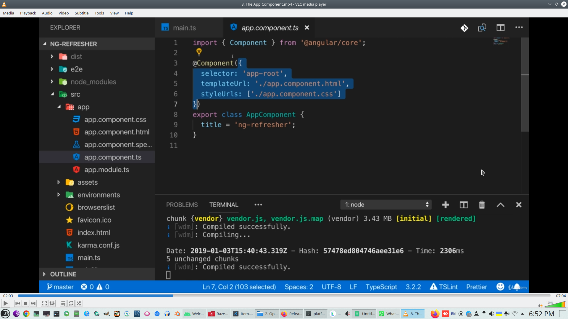Click the seek bar to jump ahead
This screenshot has width=568, height=319.
point(355,296)
